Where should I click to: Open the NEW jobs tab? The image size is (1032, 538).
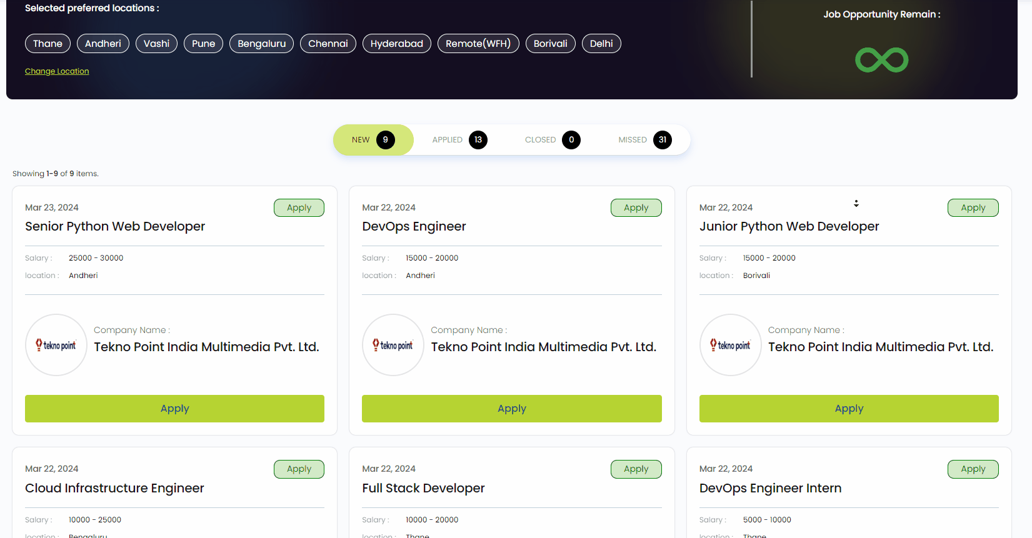click(373, 140)
